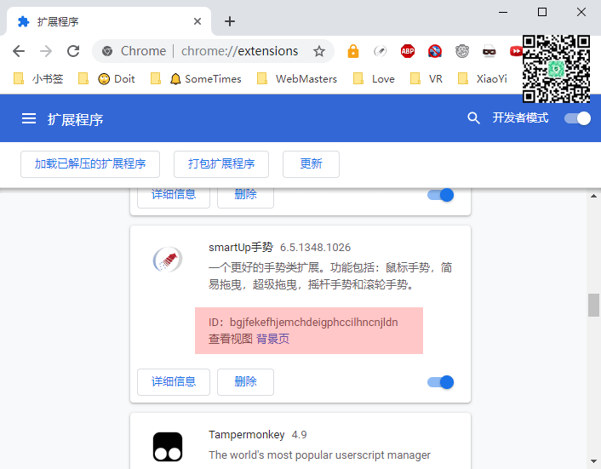Open the 背景页 background page link
The image size is (601, 469).
coord(273,339)
